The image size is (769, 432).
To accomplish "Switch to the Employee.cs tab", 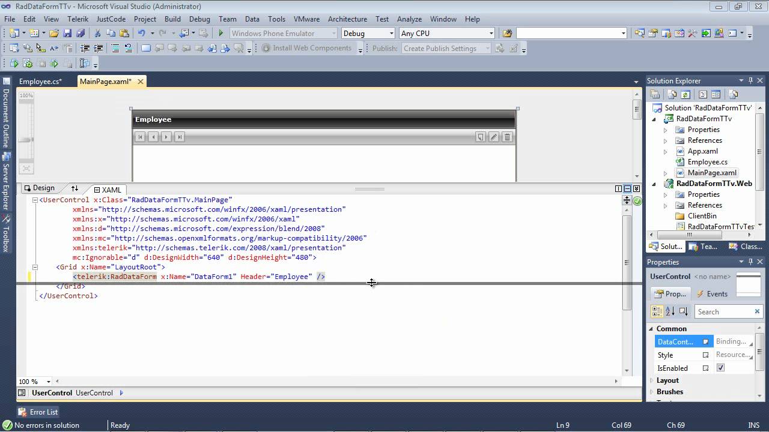I will tap(40, 82).
